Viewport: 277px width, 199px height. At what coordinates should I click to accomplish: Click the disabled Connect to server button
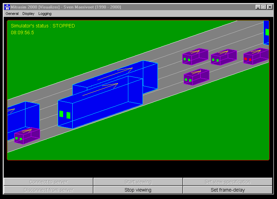pyautogui.click(x=49, y=182)
